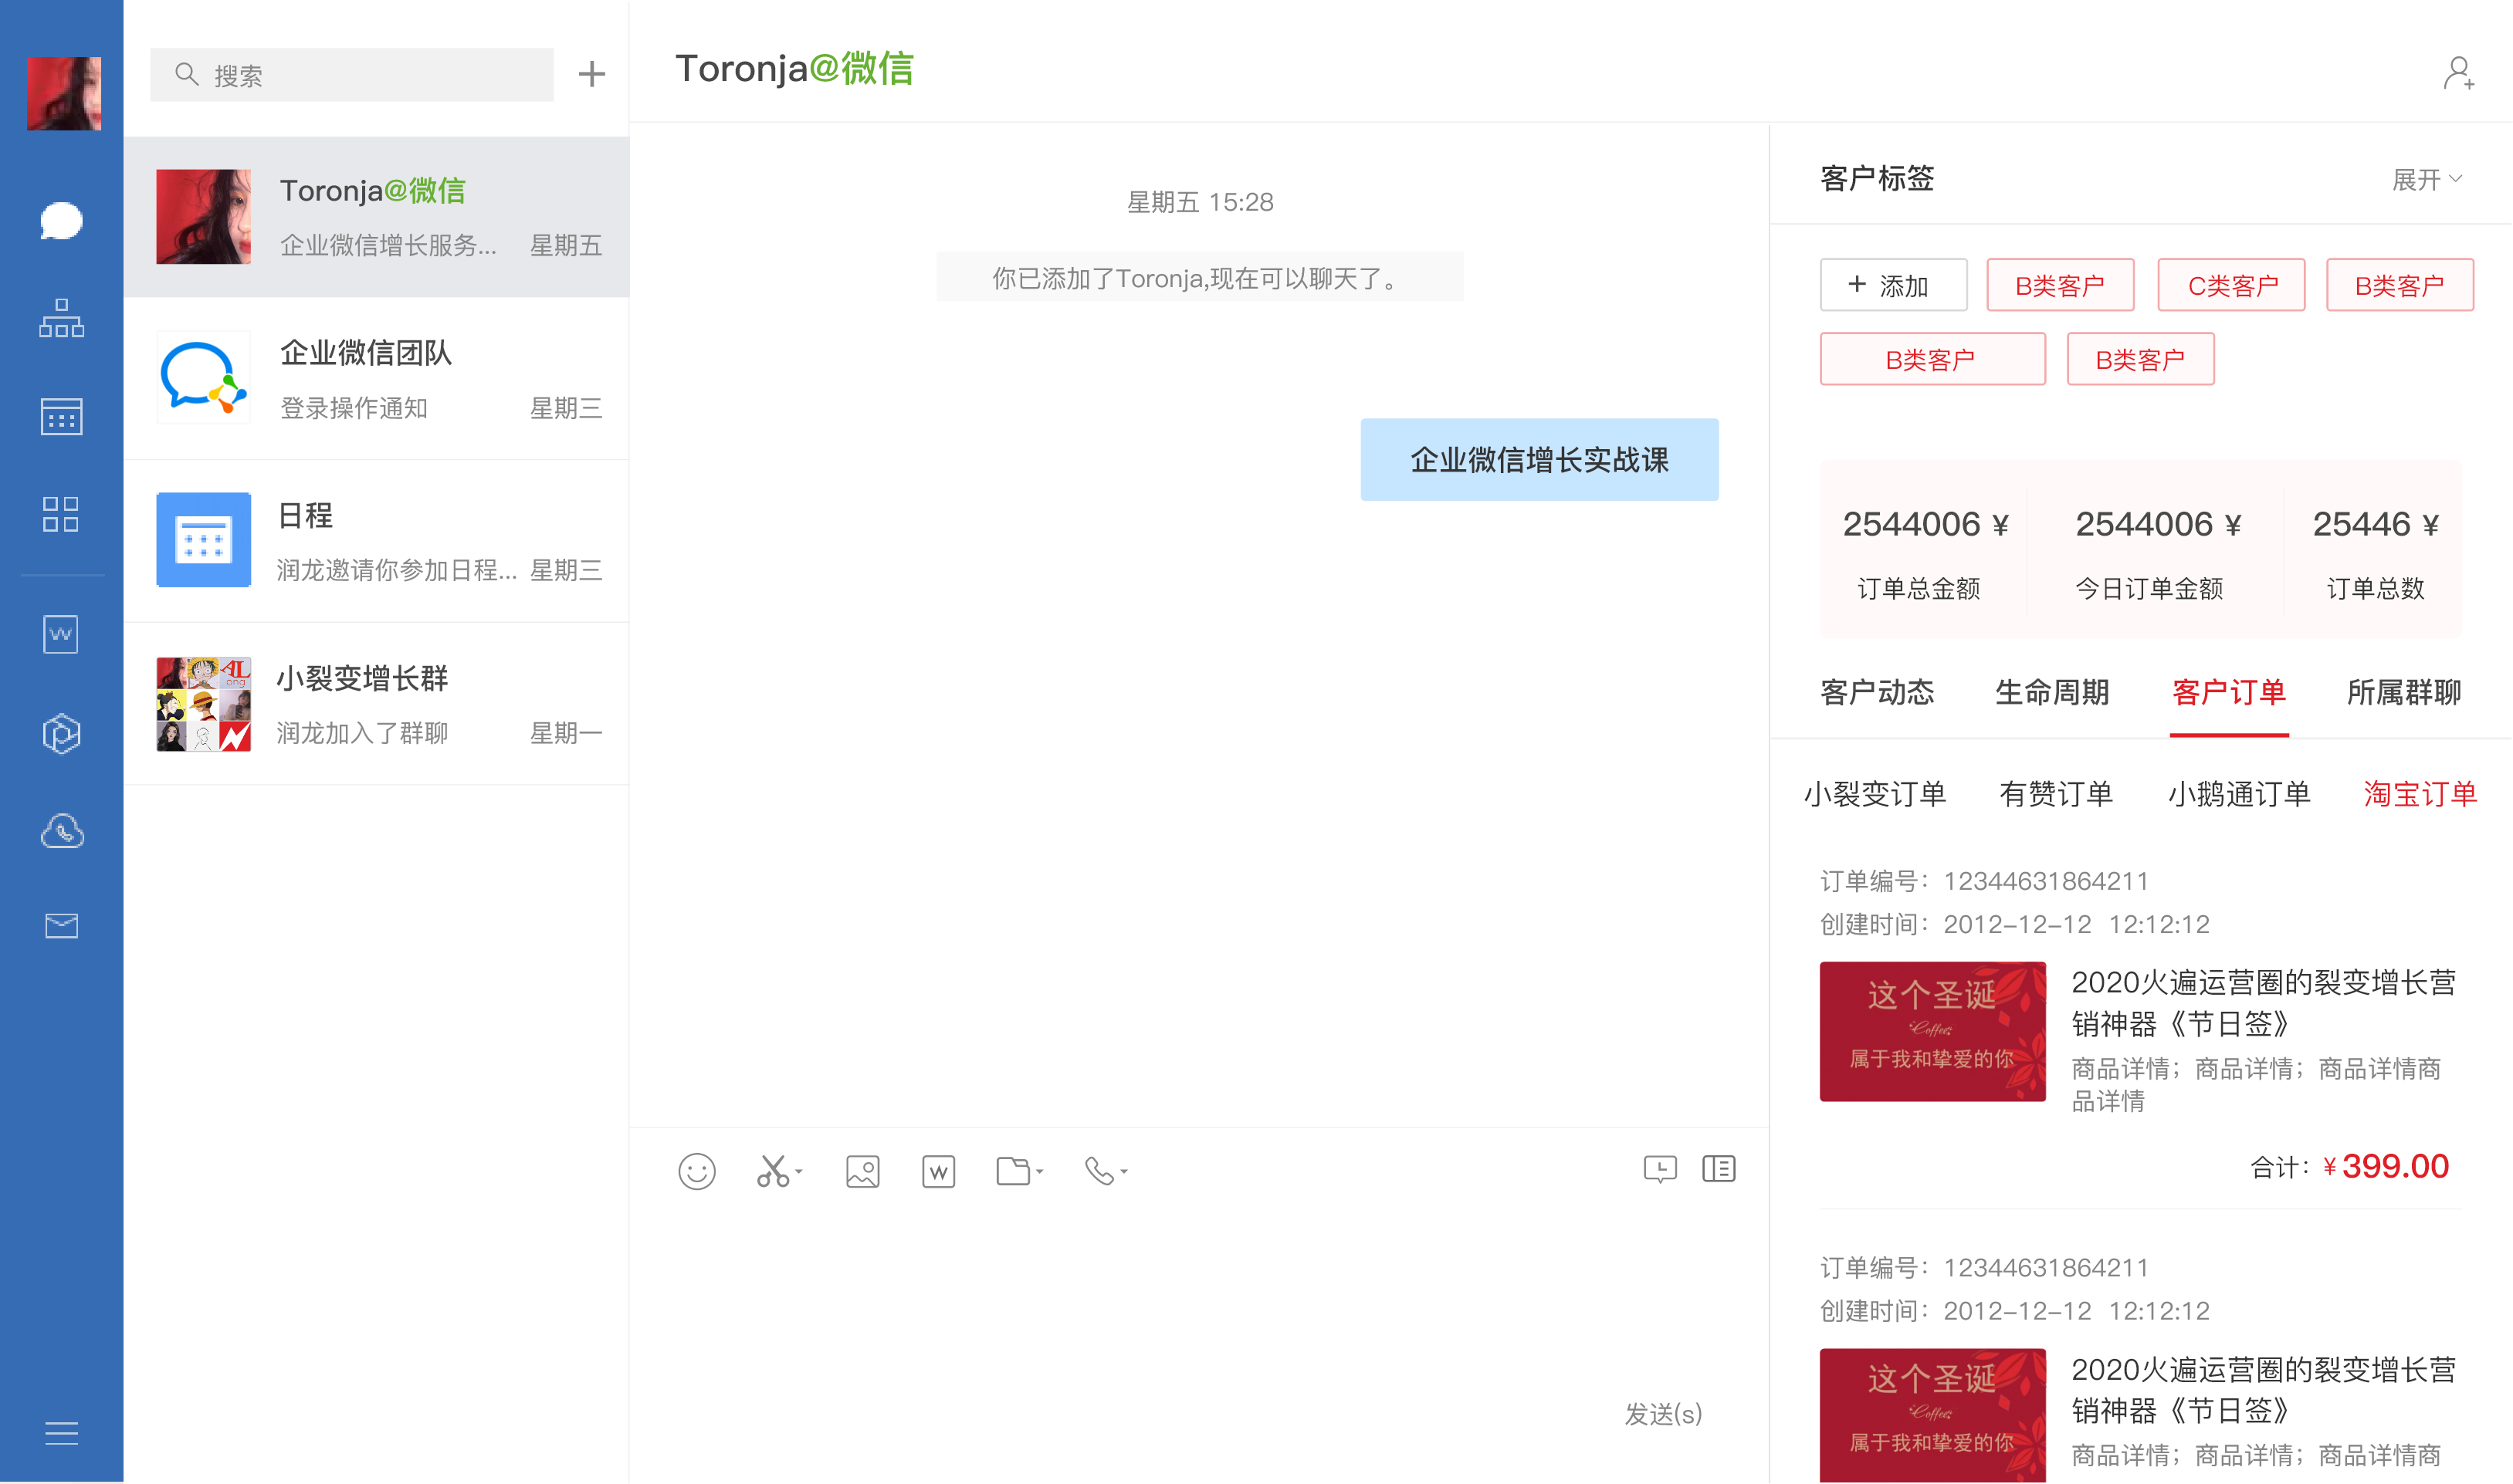The image size is (2513, 1484).
Task: Click the 日程 calendar avatar icon
Action: coord(203,540)
